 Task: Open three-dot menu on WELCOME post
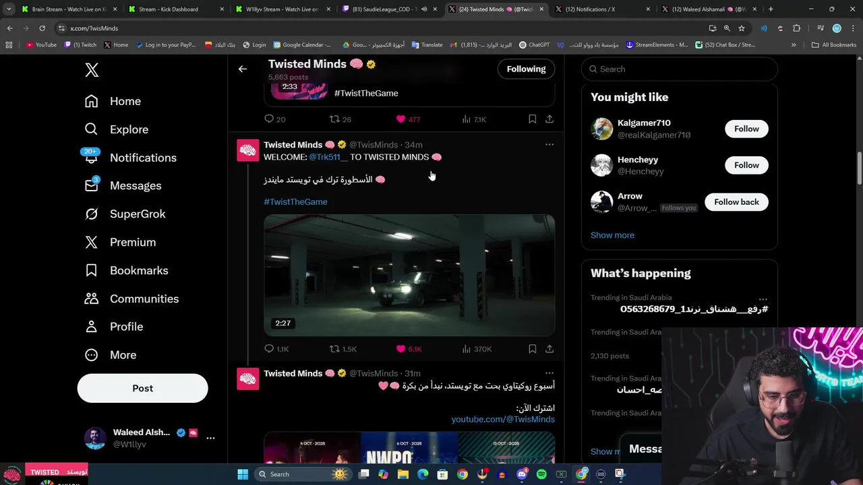point(549,144)
